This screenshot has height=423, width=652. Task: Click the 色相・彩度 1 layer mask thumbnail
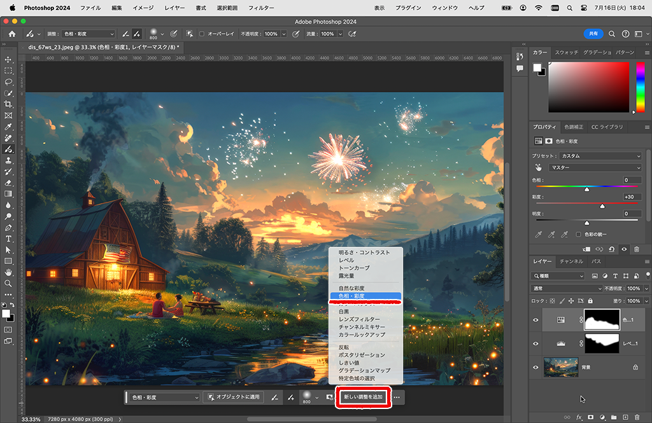click(x=602, y=319)
